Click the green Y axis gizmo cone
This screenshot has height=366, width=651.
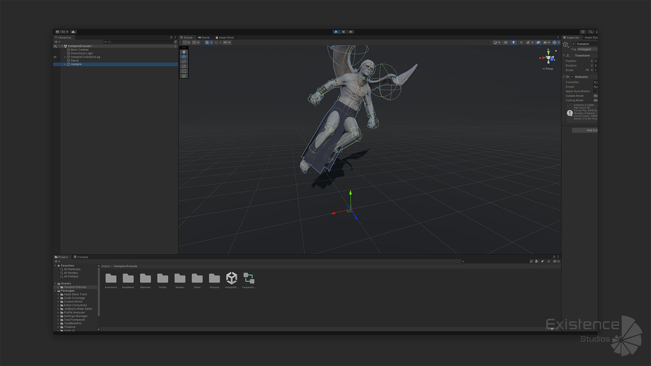(x=548, y=53)
